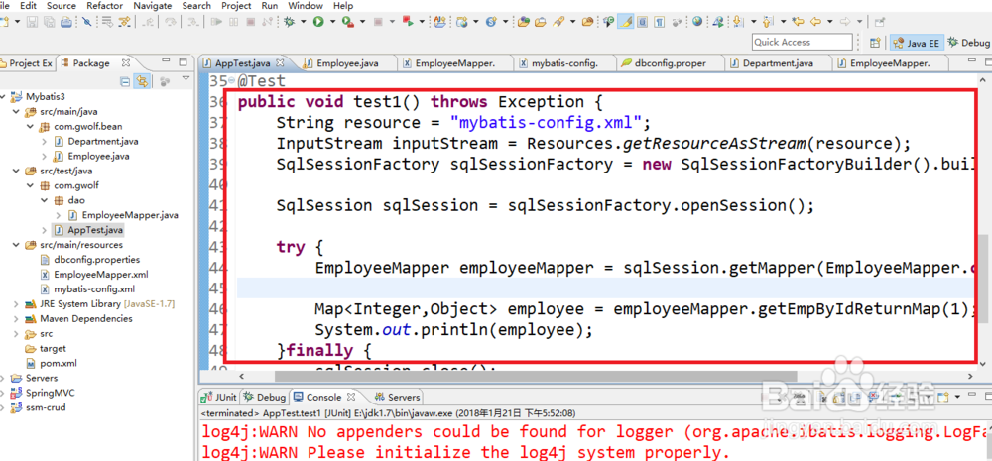The width and height of the screenshot is (992, 461).
Task: Click the Open Perspective icon
Action: [875, 43]
